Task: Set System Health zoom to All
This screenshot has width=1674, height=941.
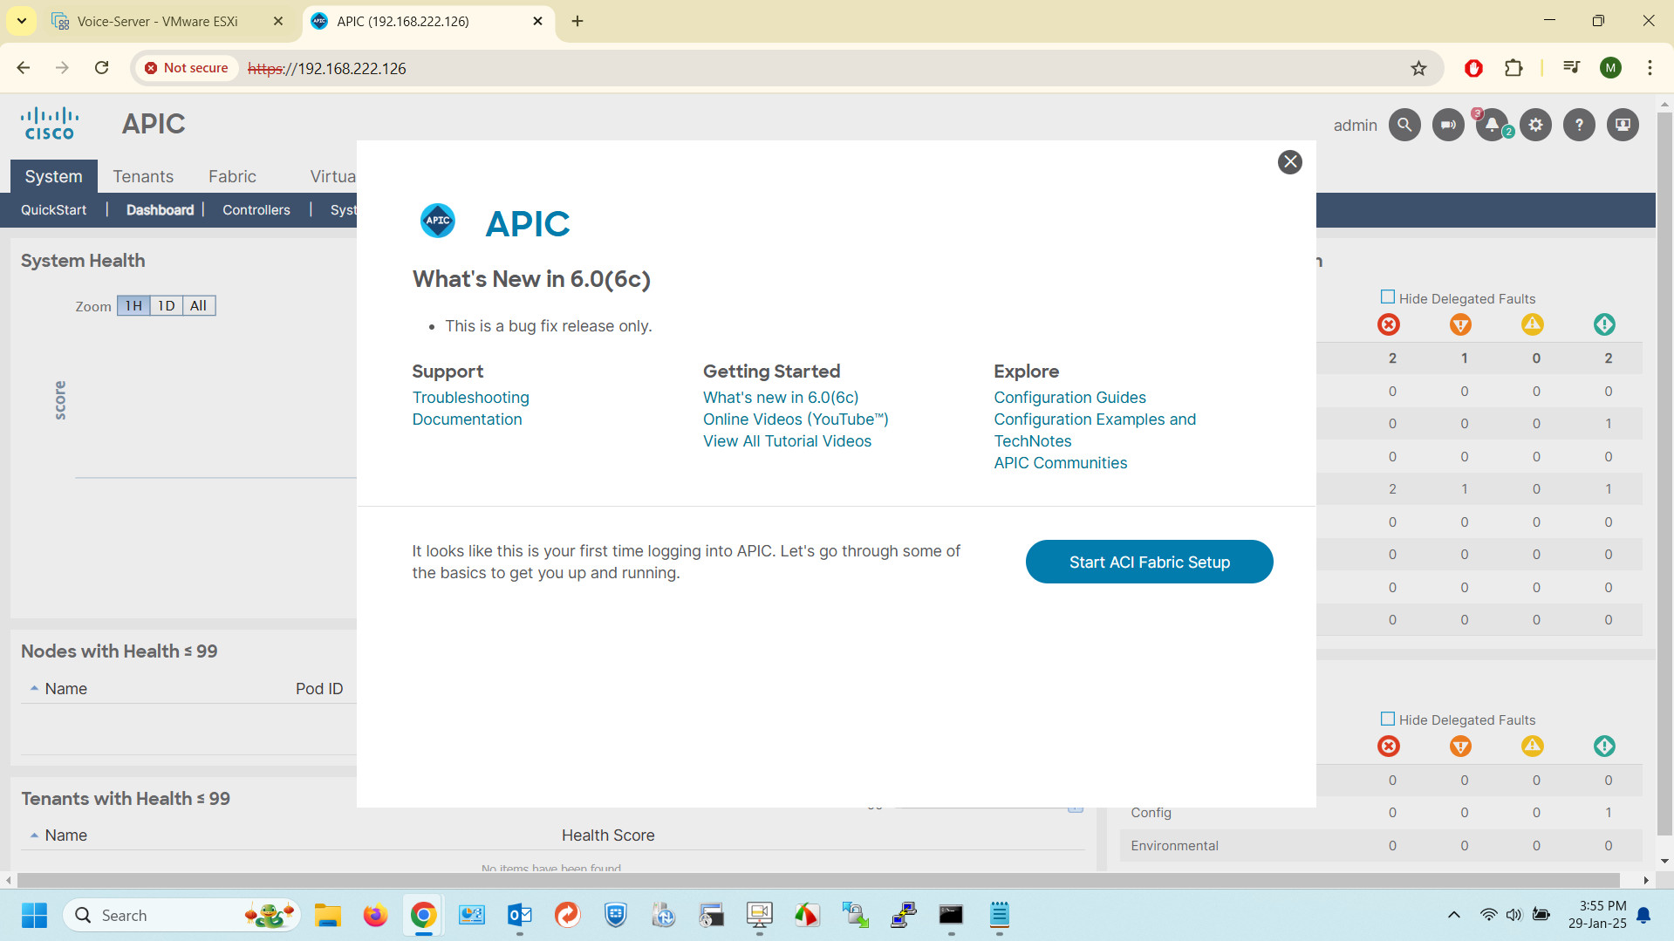Action: click(x=199, y=306)
